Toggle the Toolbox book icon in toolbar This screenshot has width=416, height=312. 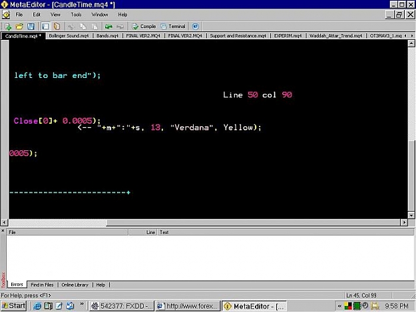pos(57,26)
